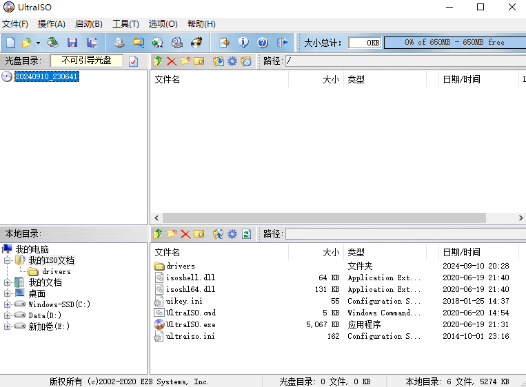This screenshot has width=526, height=387.
Task: Click the Compress ISO monitor-folder icon
Action: coord(138,43)
